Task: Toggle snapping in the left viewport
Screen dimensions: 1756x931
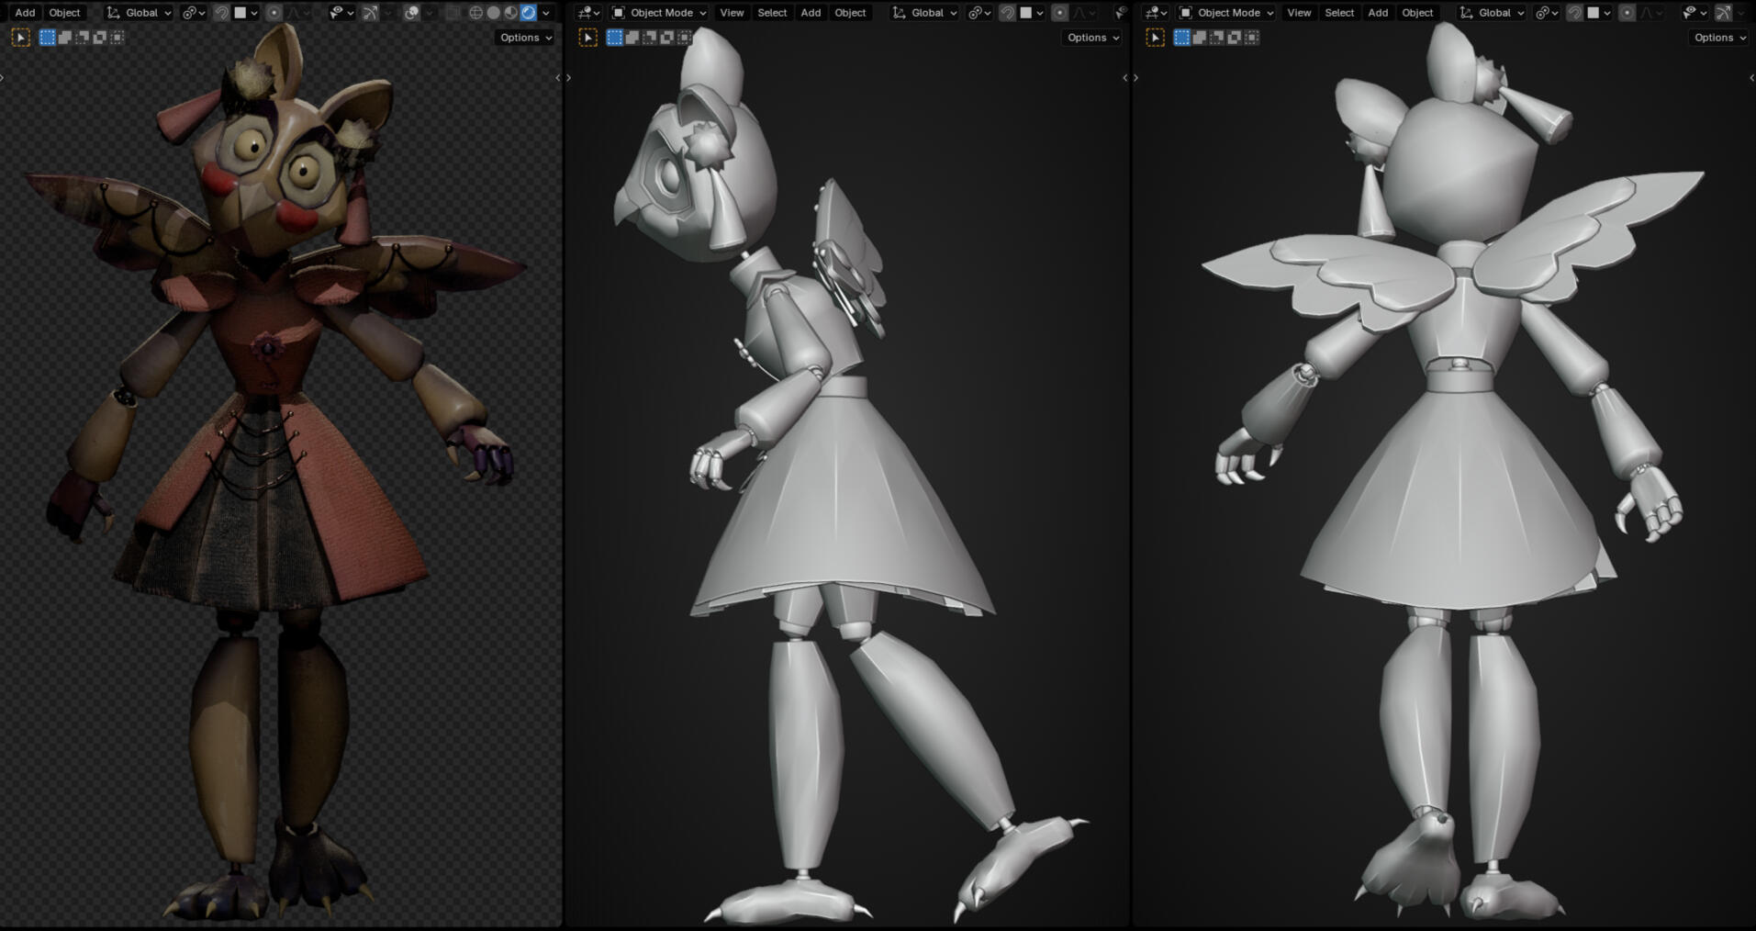Action: [x=221, y=13]
